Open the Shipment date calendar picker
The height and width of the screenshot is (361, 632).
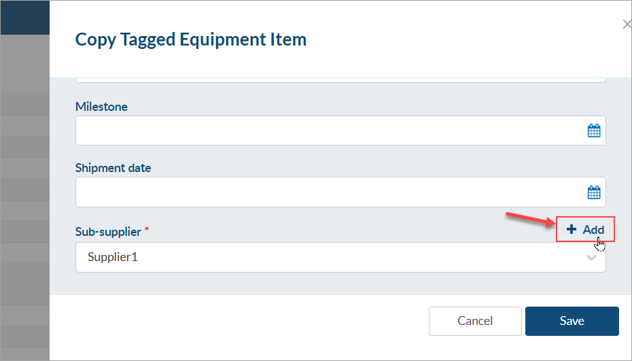pyautogui.click(x=594, y=192)
